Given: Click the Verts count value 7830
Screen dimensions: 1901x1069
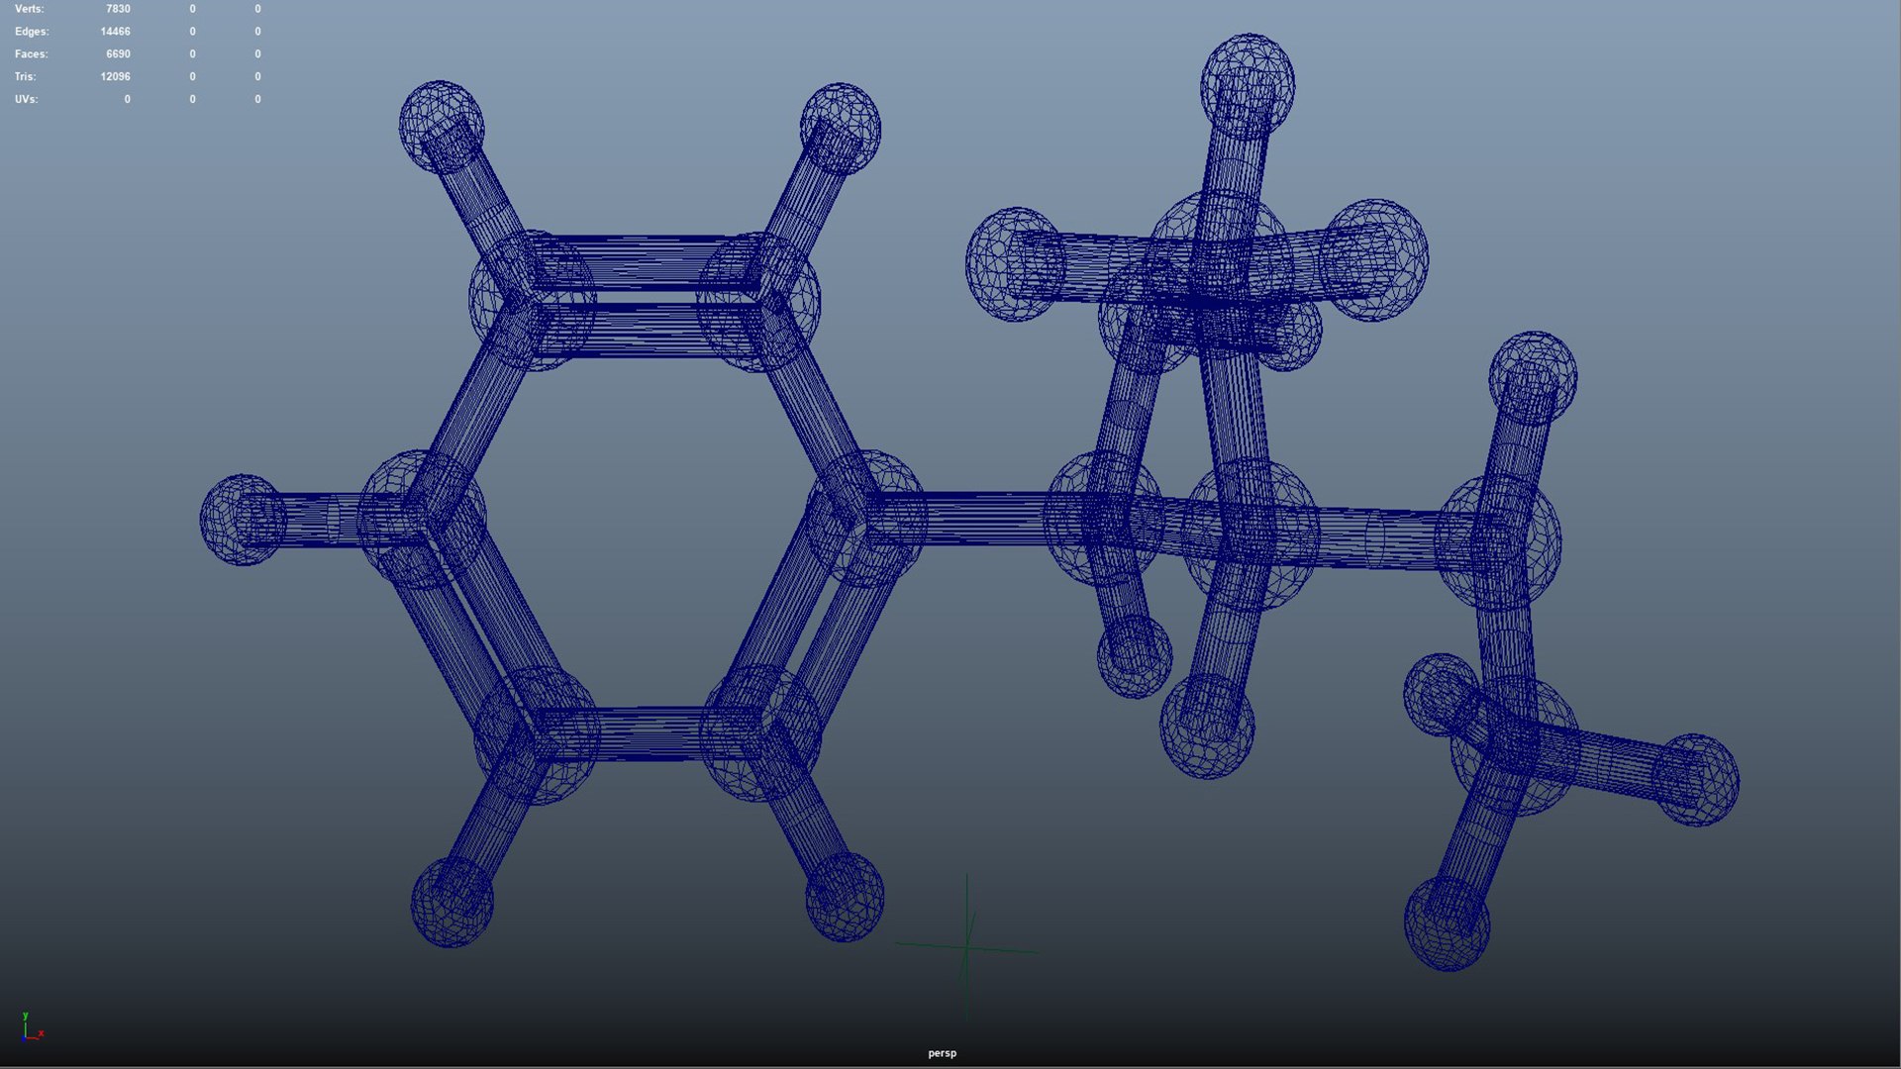Looking at the screenshot, I should pyautogui.click(x=118, y=9).
